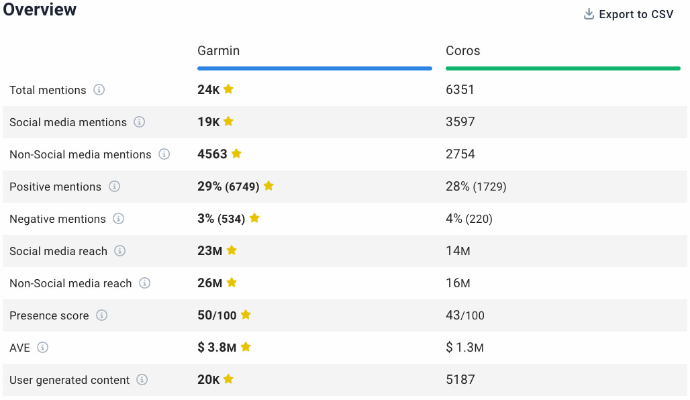The width and height of the screenshot is (690, 400).
Task: Click the star next to Garmin's Presence score
Action: (x=245, y=314)
